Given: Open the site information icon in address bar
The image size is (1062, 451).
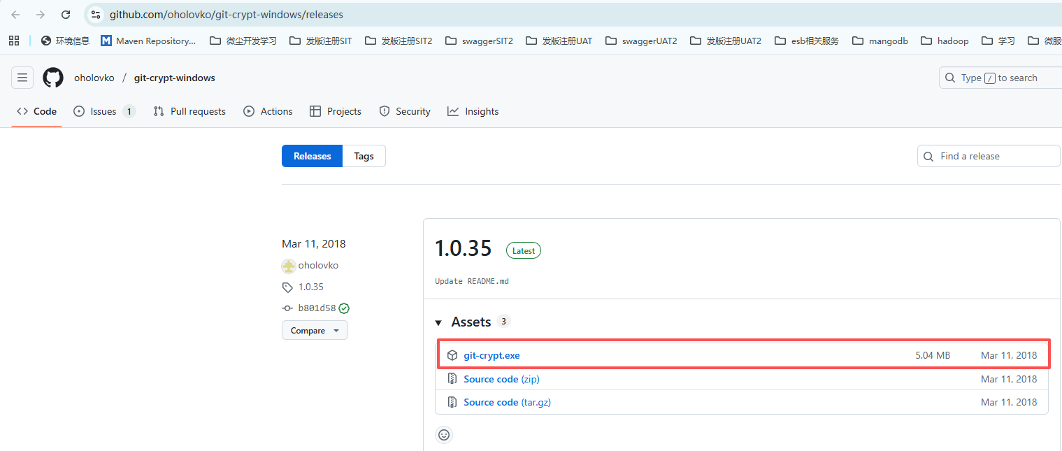Looking at the screenshot, I should 96,15.
